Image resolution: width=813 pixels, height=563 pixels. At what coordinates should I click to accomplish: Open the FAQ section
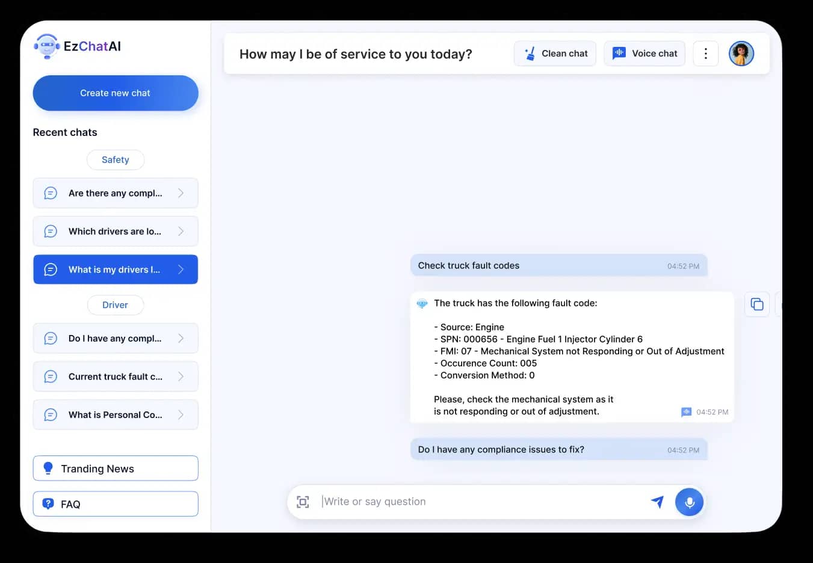pos(116,504)
